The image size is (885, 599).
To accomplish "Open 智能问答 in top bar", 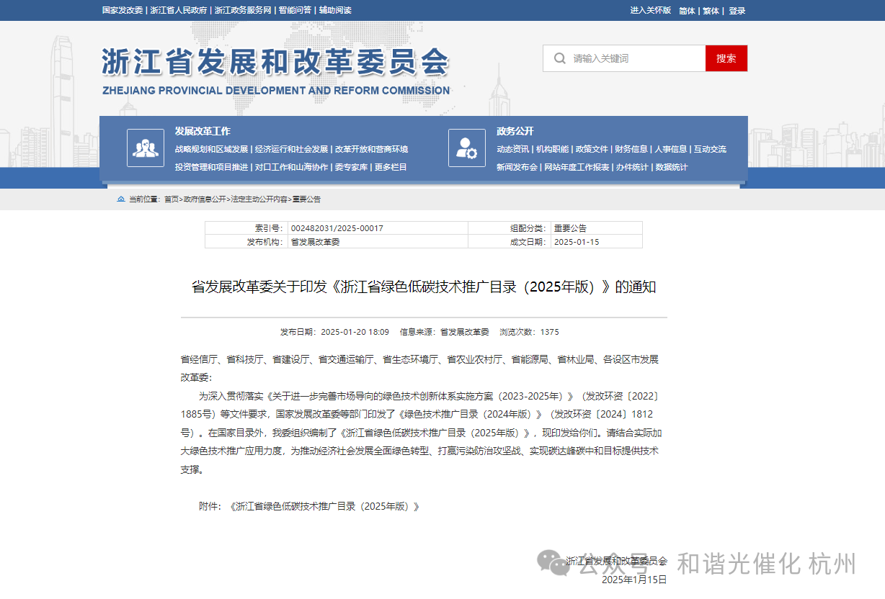I will (x=295, y=11).
